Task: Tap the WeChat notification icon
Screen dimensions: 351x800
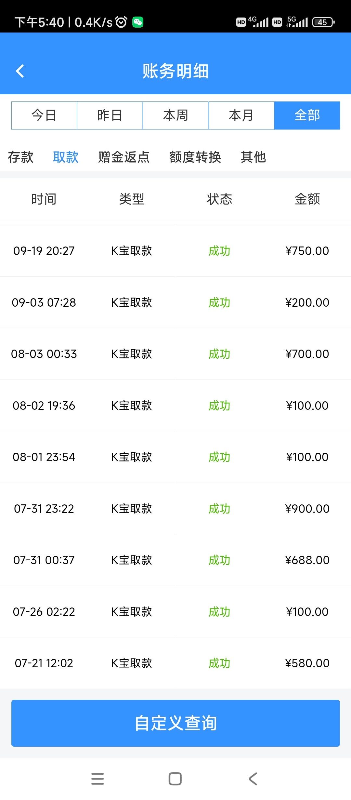Action: pos(138,22)
